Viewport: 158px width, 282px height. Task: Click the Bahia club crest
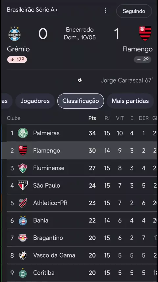click(x=23, y=220)
